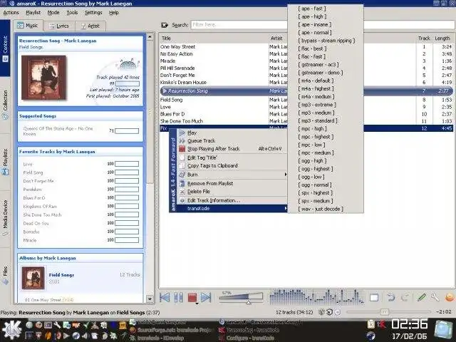Open the Media Device sidebar tab

tap(5, 218)
